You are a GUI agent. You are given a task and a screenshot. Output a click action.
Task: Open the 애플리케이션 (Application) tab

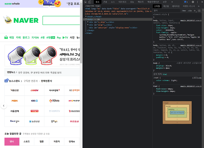coord(153,2)
